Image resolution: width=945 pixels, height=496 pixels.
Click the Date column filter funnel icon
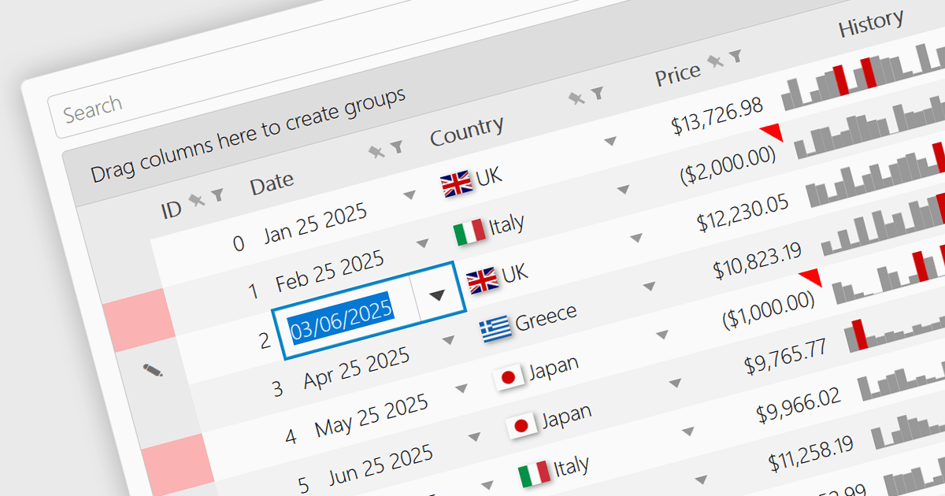(x=398, y=146)
